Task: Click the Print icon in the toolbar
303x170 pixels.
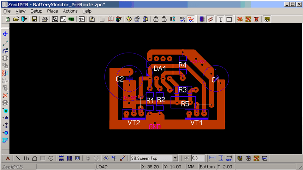Action: pyautogui.click(x=45, y=19)
